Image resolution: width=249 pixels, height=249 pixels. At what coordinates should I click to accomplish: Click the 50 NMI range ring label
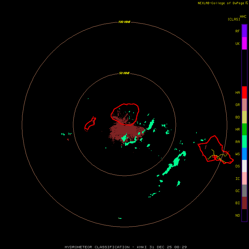[x=124, y=73]
